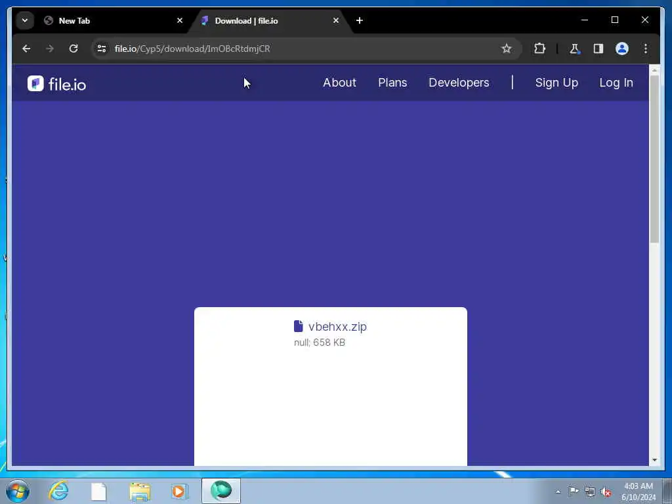Maximize the Chrome window

point(614,20)
